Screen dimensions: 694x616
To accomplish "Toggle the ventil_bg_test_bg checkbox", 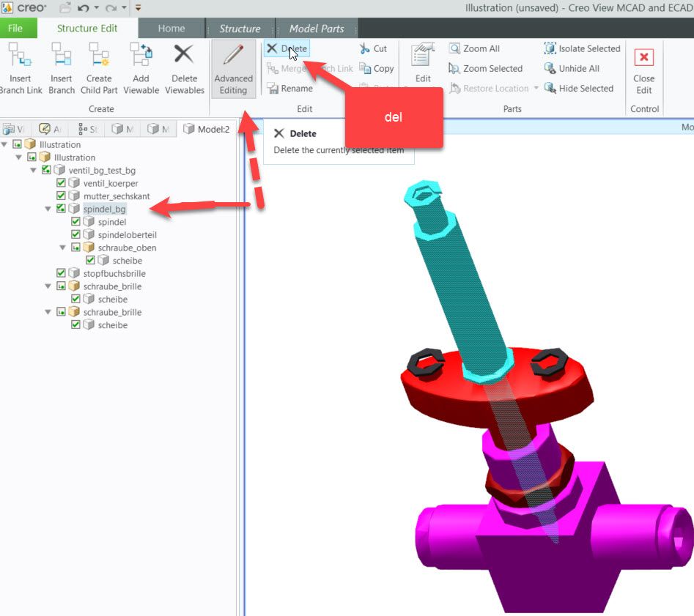I will point(46,170).
